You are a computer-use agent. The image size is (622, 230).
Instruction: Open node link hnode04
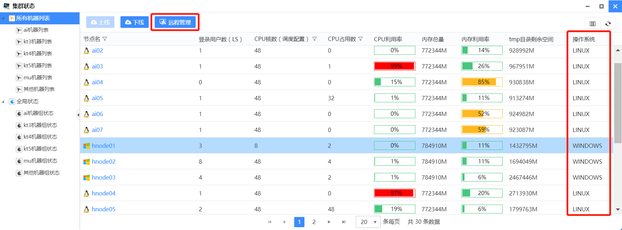103,193
